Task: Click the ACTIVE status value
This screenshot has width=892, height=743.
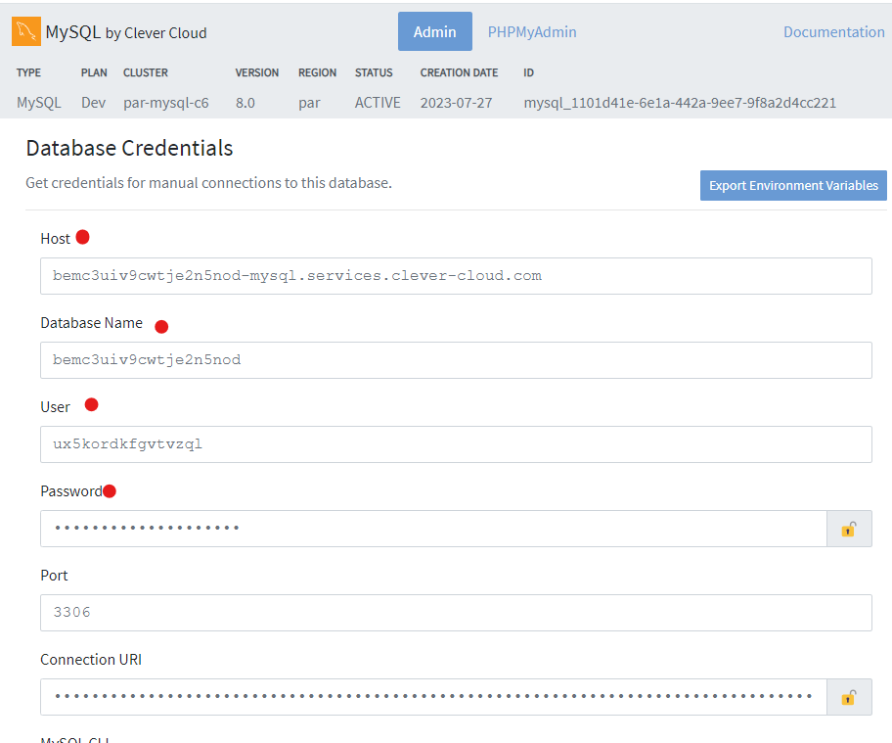Action: [378, 103]
